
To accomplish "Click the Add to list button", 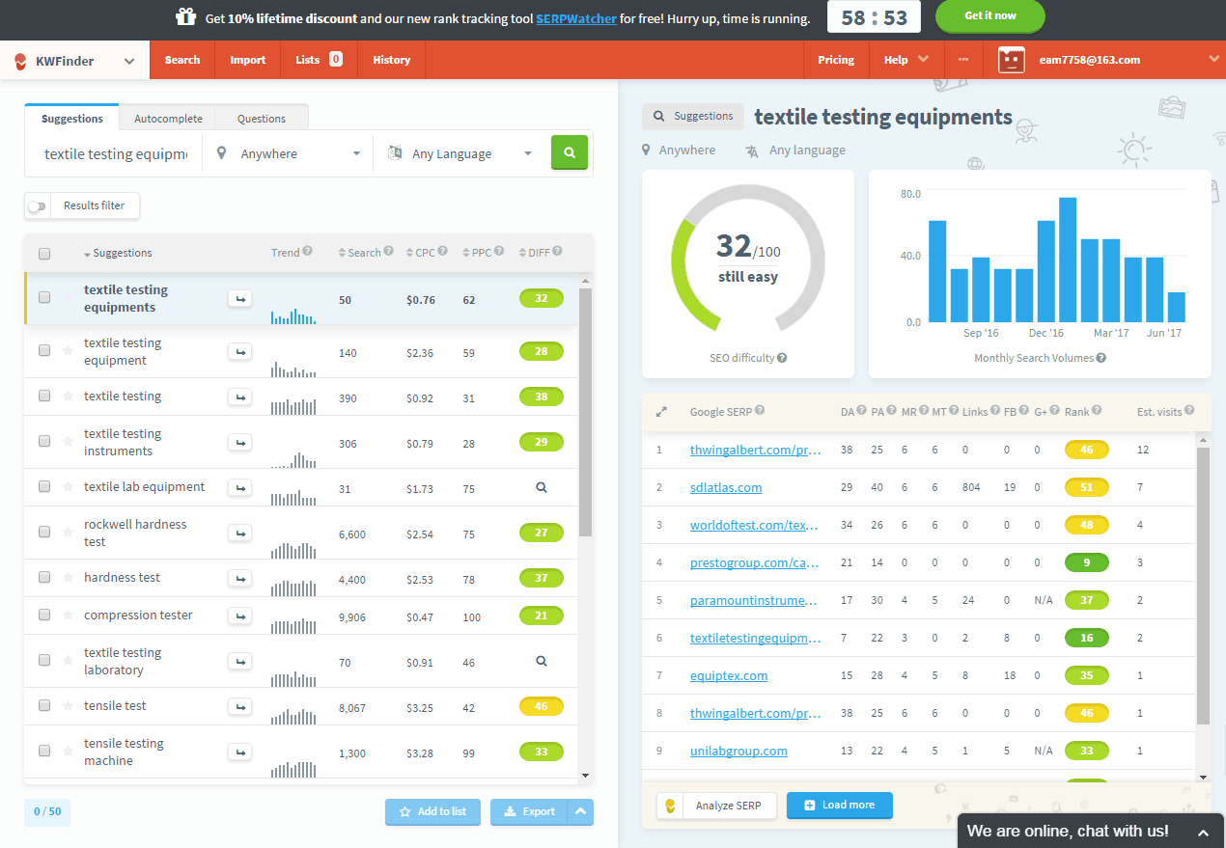I will tap(432, 812).
